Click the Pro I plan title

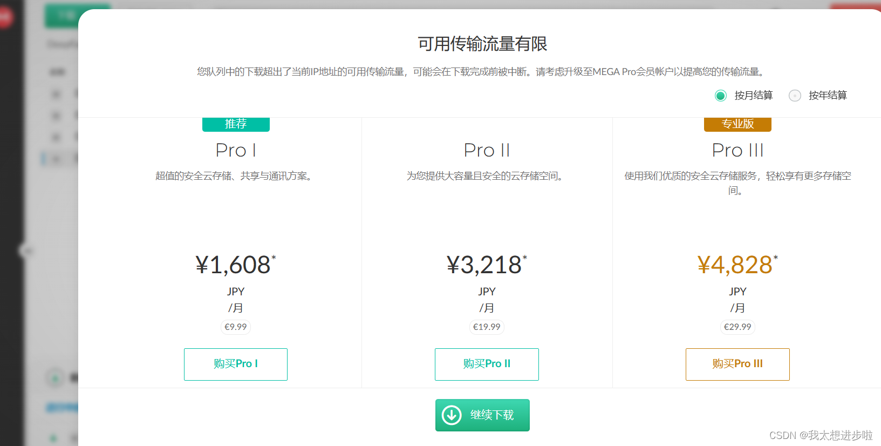pos(236,150)
